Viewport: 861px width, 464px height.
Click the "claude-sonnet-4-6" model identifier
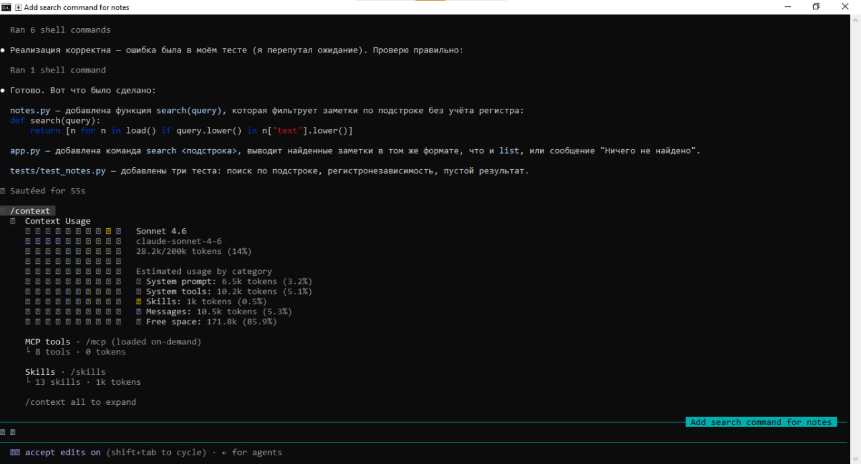pyautogui.click(x=179, y=242)
